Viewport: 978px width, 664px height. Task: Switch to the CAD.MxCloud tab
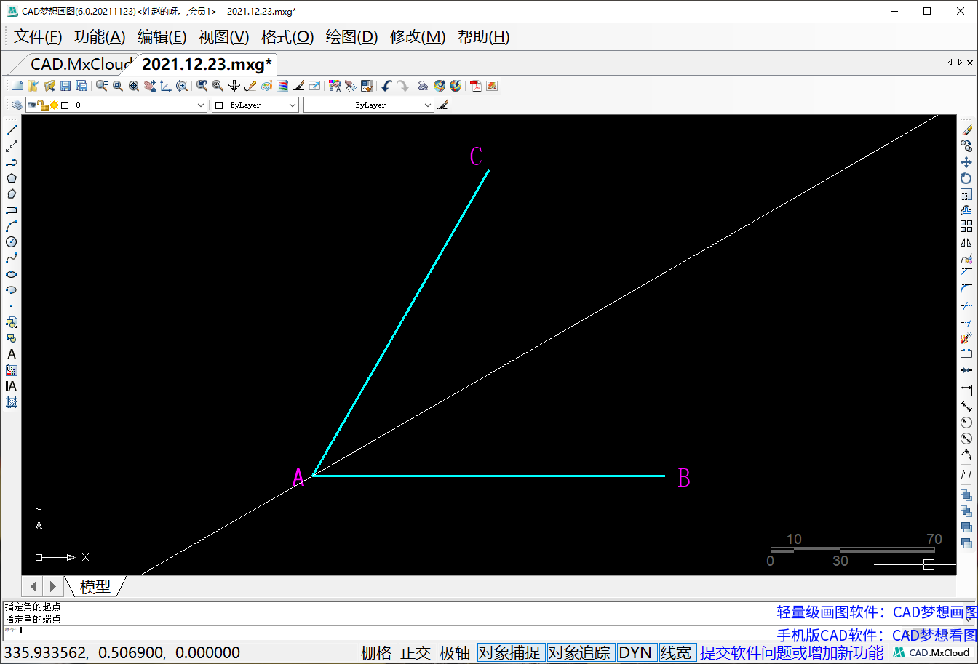tap(81, 64)
